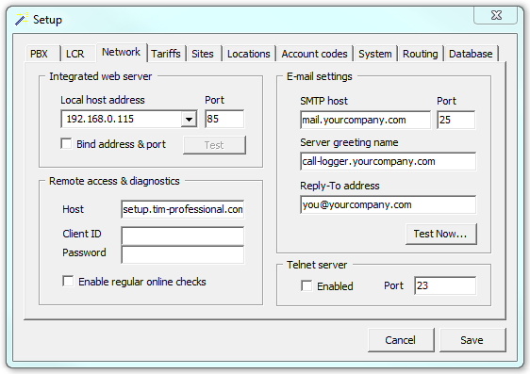The height and width of the screenshot is (374, 530).
Task: Open the Routing tab
Action: (x=421, y=54)
